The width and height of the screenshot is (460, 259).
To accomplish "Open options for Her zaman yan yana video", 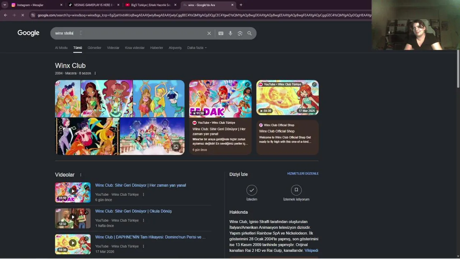I will pos(143,195).
